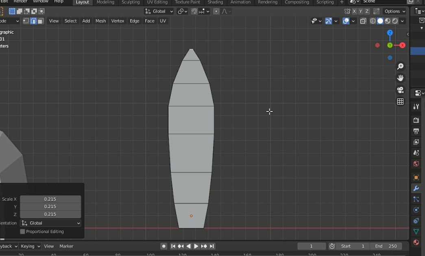Open the Marker menu in timeline
Viewport: 425px width, 256px height.
point(66,246)
